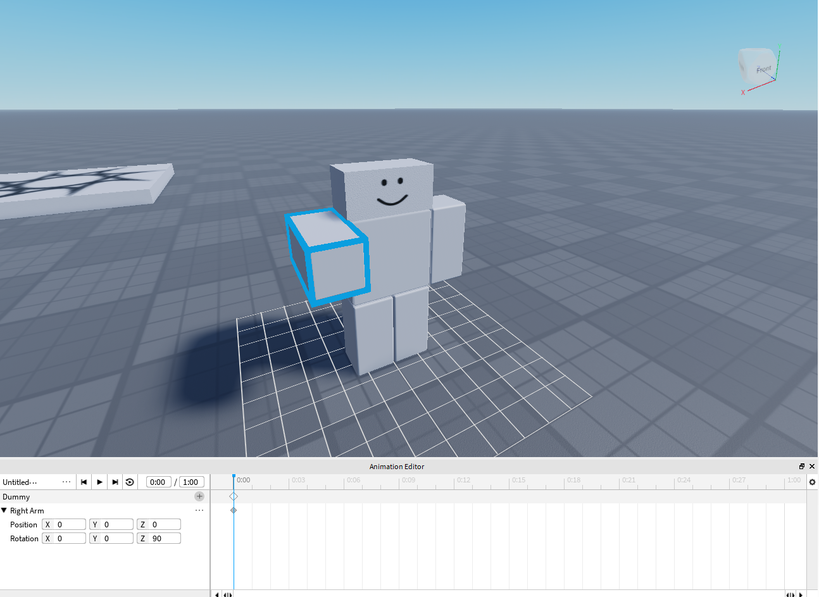Screen dimensions: 819x597
Task: Toggle animation looping
Action: coord(130,482)
